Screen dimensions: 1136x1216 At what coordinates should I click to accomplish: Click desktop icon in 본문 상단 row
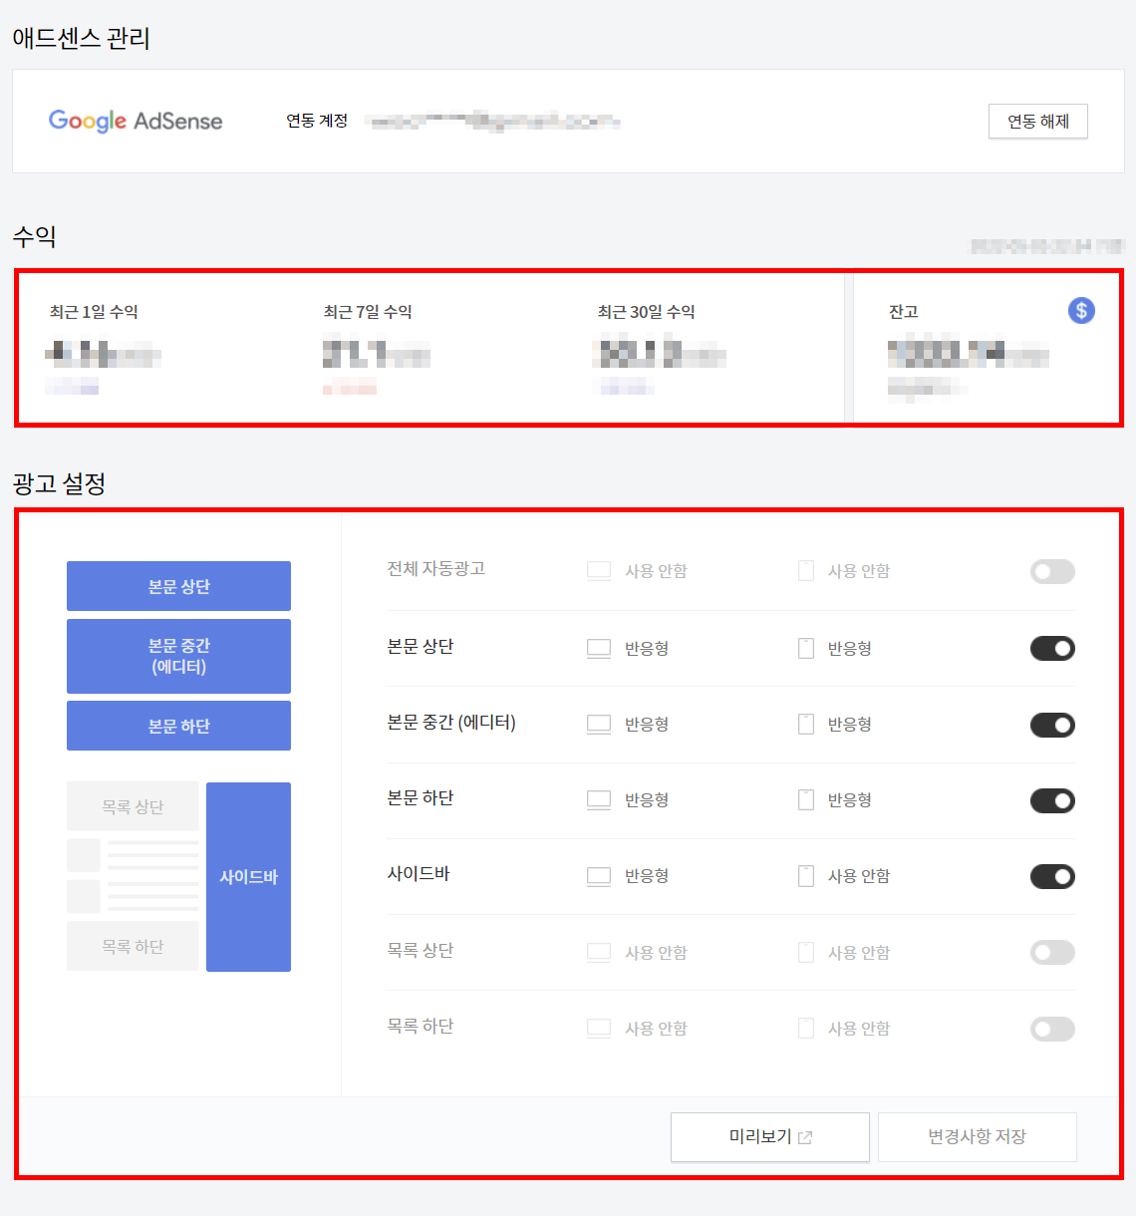click(x=599, y=648)
